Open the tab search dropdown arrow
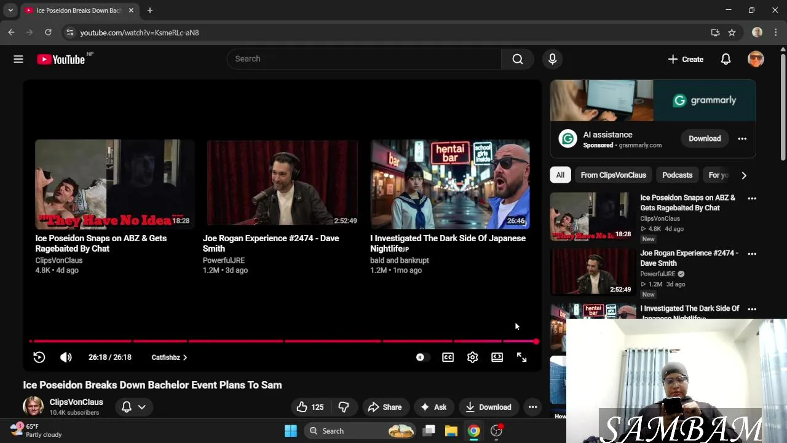 click(10, 10)
